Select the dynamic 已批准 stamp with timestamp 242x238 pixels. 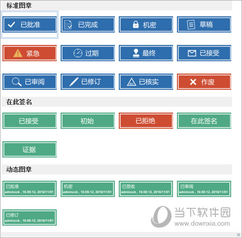click(x=30, y=189)
